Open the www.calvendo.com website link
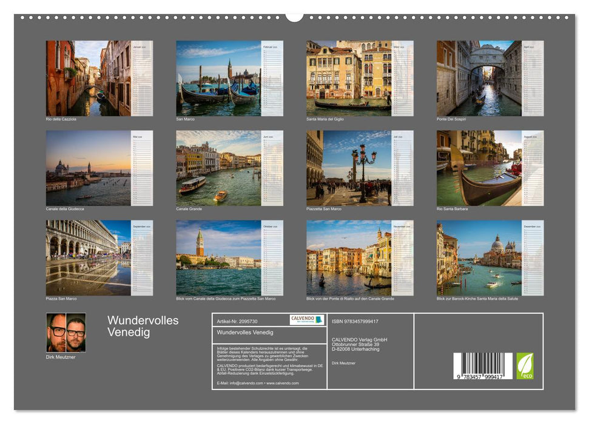This screenshot has height=424, width=589. [282, 383]
